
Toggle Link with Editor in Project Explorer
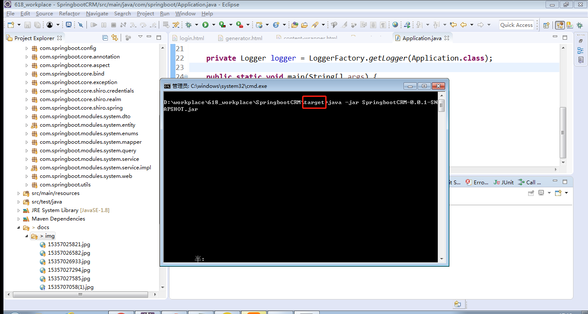[115, 38]
